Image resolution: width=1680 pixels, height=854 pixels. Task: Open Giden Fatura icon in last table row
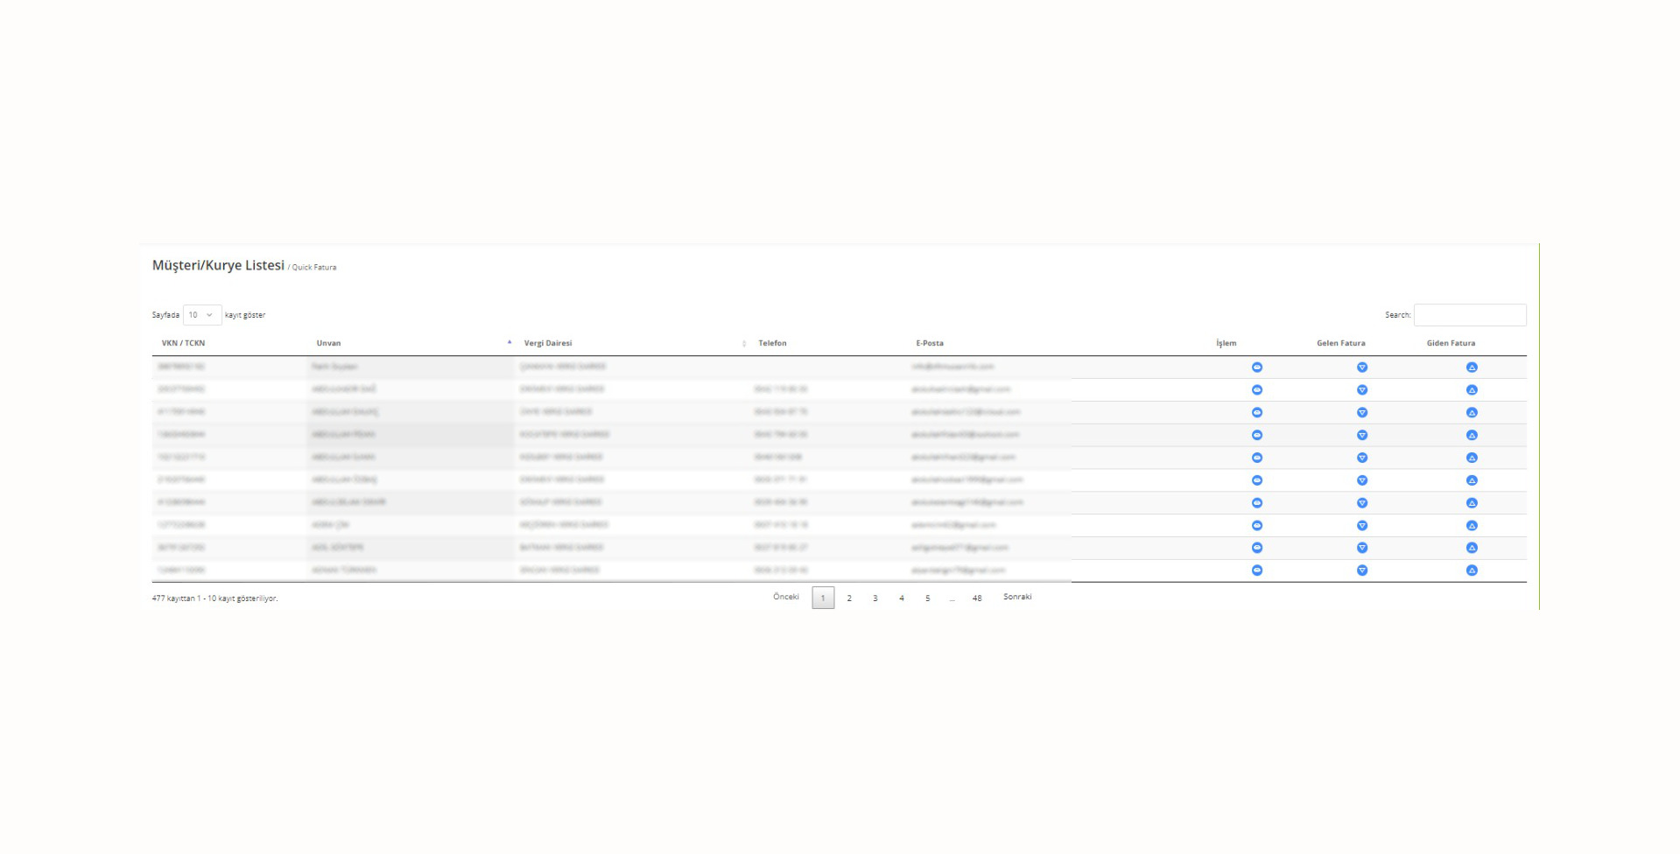coord(1472,570)
